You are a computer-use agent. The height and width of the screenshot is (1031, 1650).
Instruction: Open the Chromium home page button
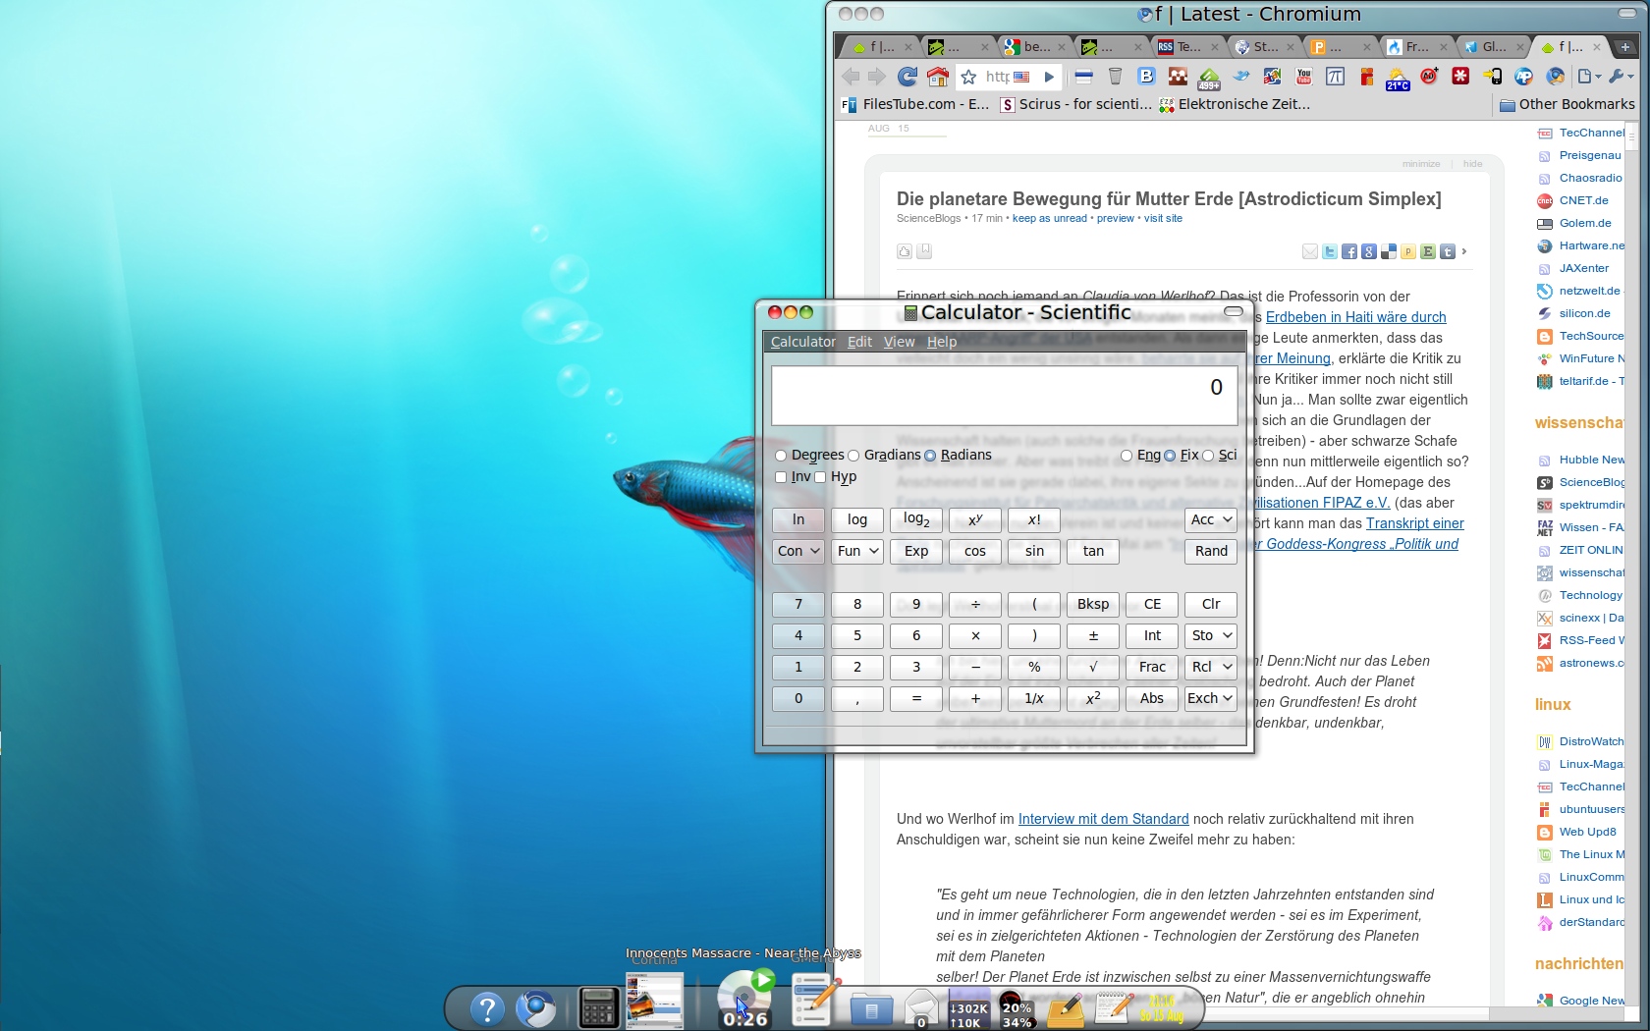pyautogui.click(x=938, y=77)
